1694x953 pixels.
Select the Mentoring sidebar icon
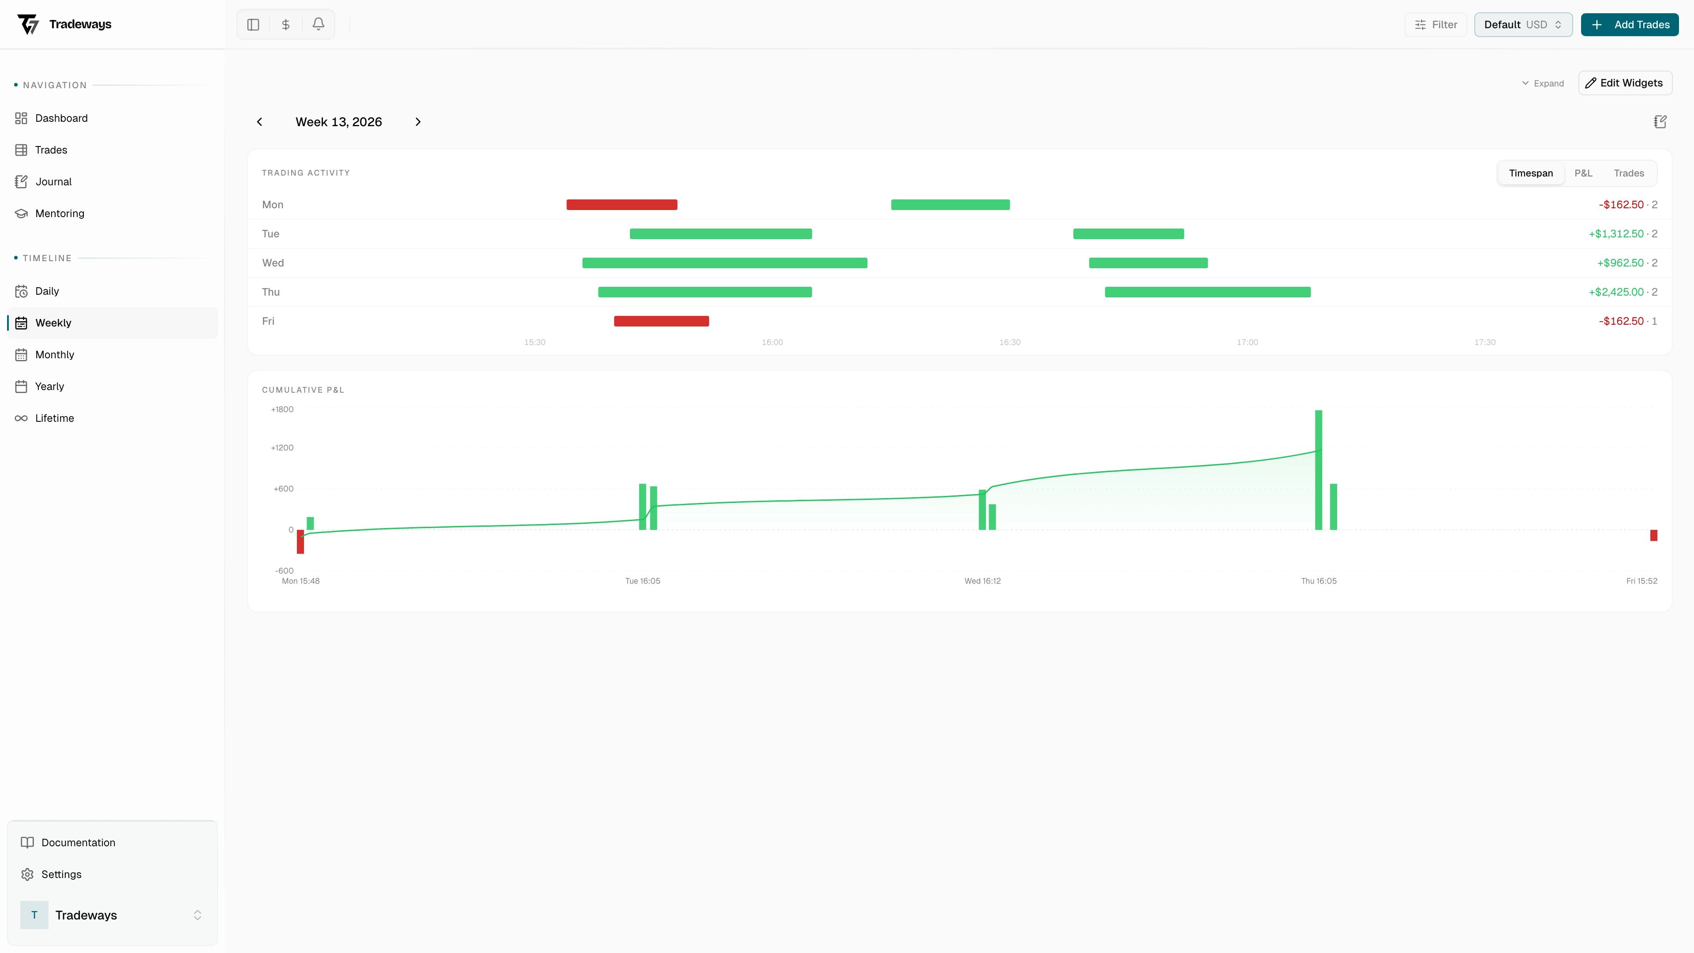click(x=22, y=213)
